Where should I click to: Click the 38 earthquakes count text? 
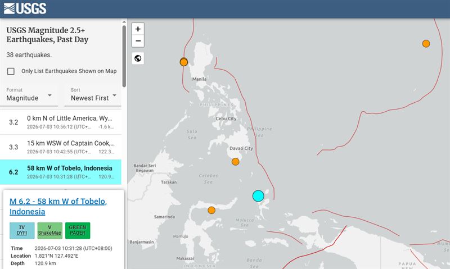29,55
